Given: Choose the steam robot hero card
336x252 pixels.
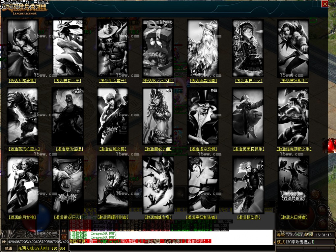Looking at the screenshot, I should pos(22,117).
